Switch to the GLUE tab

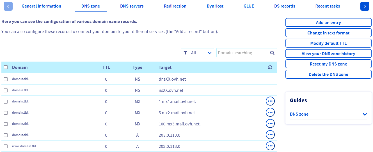pos(249,6)
